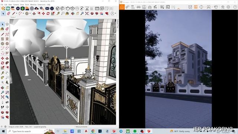This screenshot has height=134, width=238.
Task: Toggle the orange Safe Frame icon in Enscape
Action: [x=196, y=7]
